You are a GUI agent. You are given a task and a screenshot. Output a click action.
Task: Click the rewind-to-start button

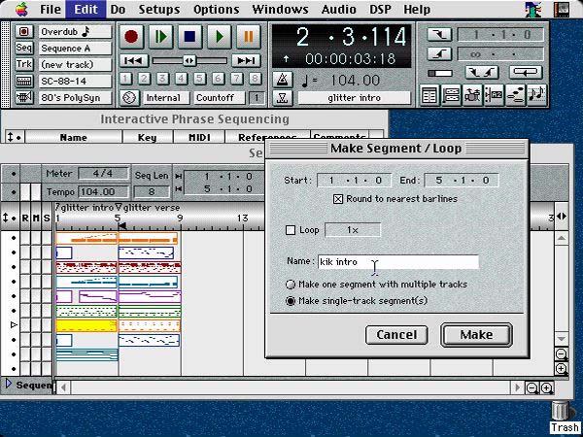pyautogui.click(x=131, y=60)
